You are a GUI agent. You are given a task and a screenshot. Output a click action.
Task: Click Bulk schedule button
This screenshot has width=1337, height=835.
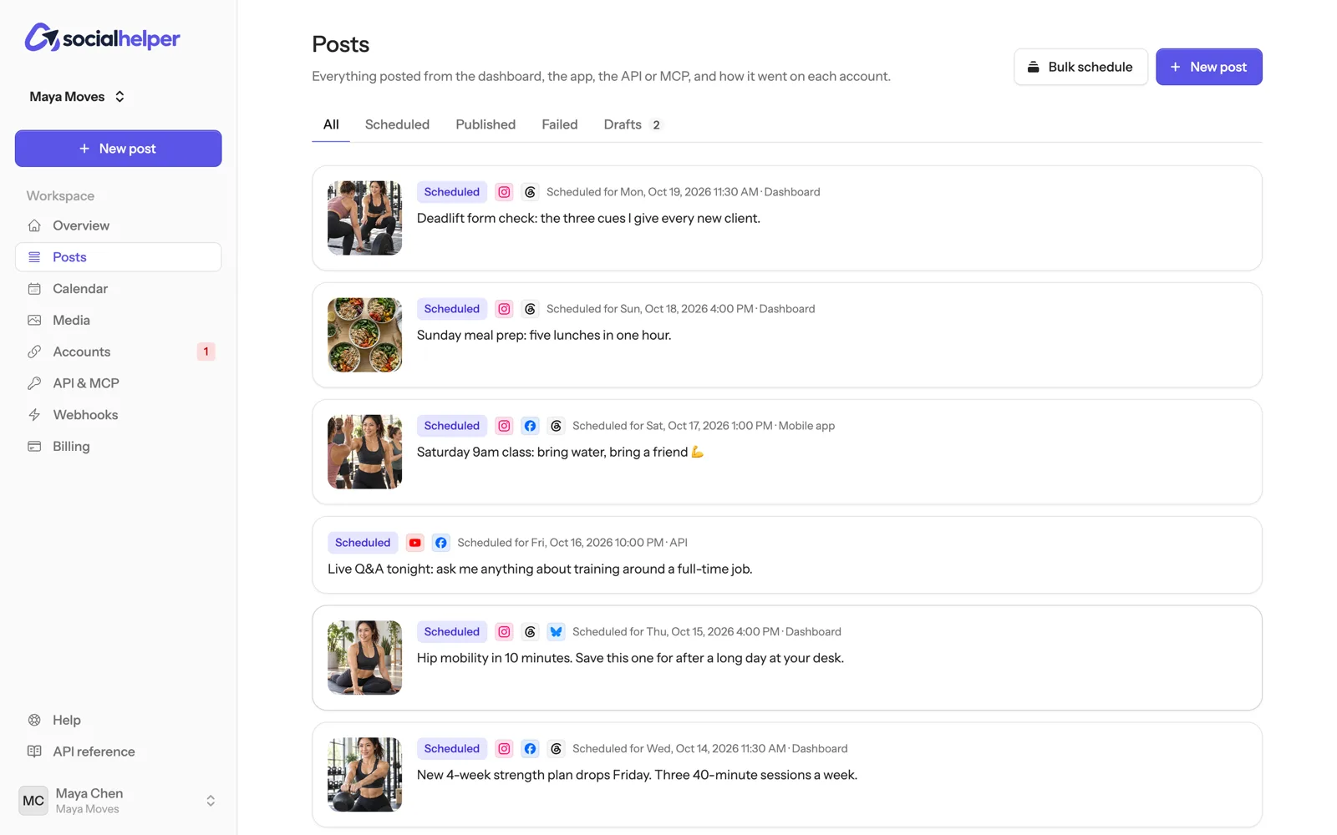tap(1080, 67)
